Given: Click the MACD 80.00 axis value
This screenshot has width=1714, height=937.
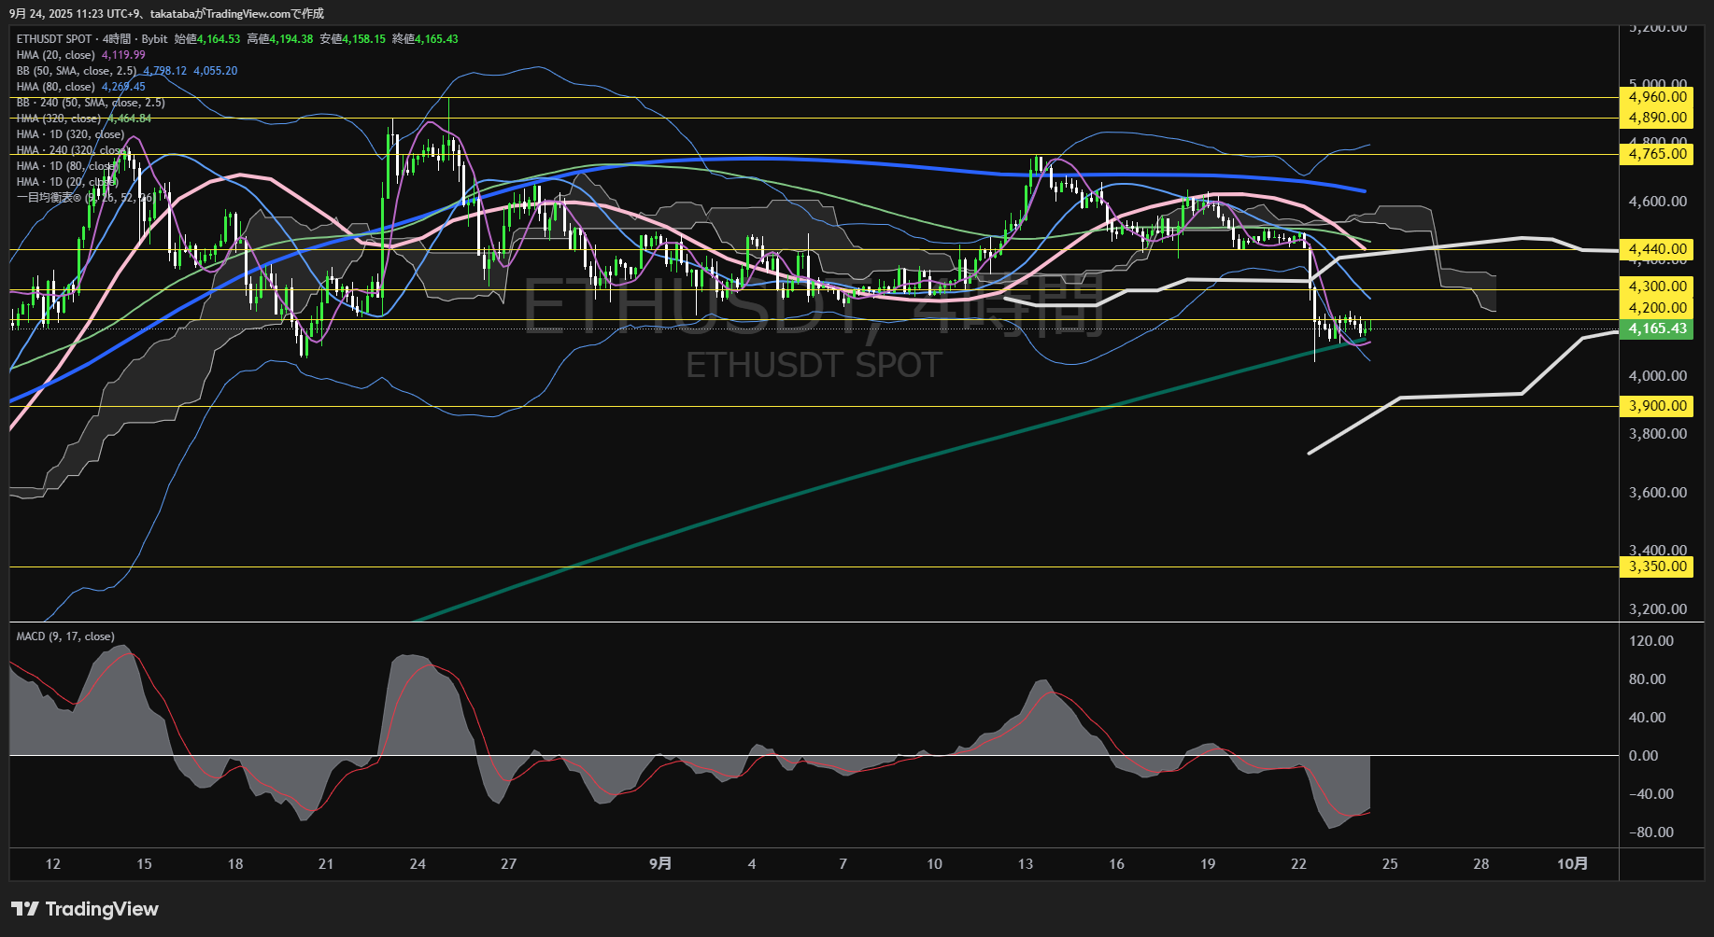Looking at the screenshot, I should pos(1648,679).
